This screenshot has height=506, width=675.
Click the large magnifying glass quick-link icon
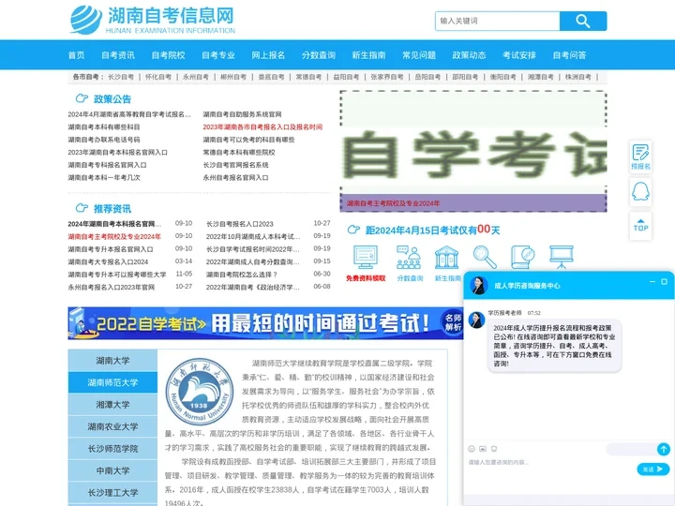pos(485,257)
